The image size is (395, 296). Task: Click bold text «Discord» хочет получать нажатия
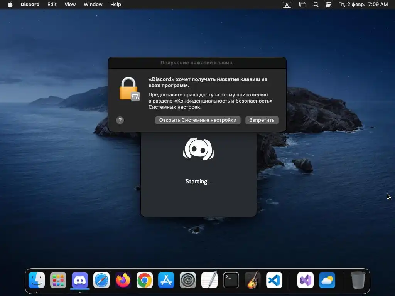click(208, 82)
